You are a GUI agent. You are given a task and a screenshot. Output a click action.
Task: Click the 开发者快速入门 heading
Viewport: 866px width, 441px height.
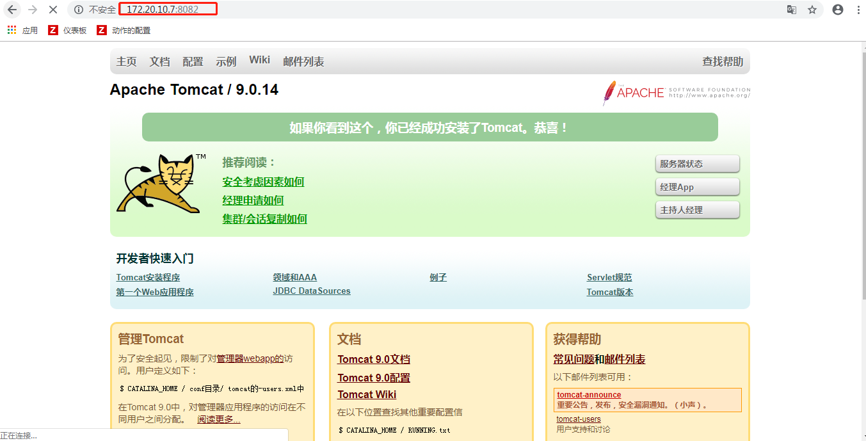point(155,259)
